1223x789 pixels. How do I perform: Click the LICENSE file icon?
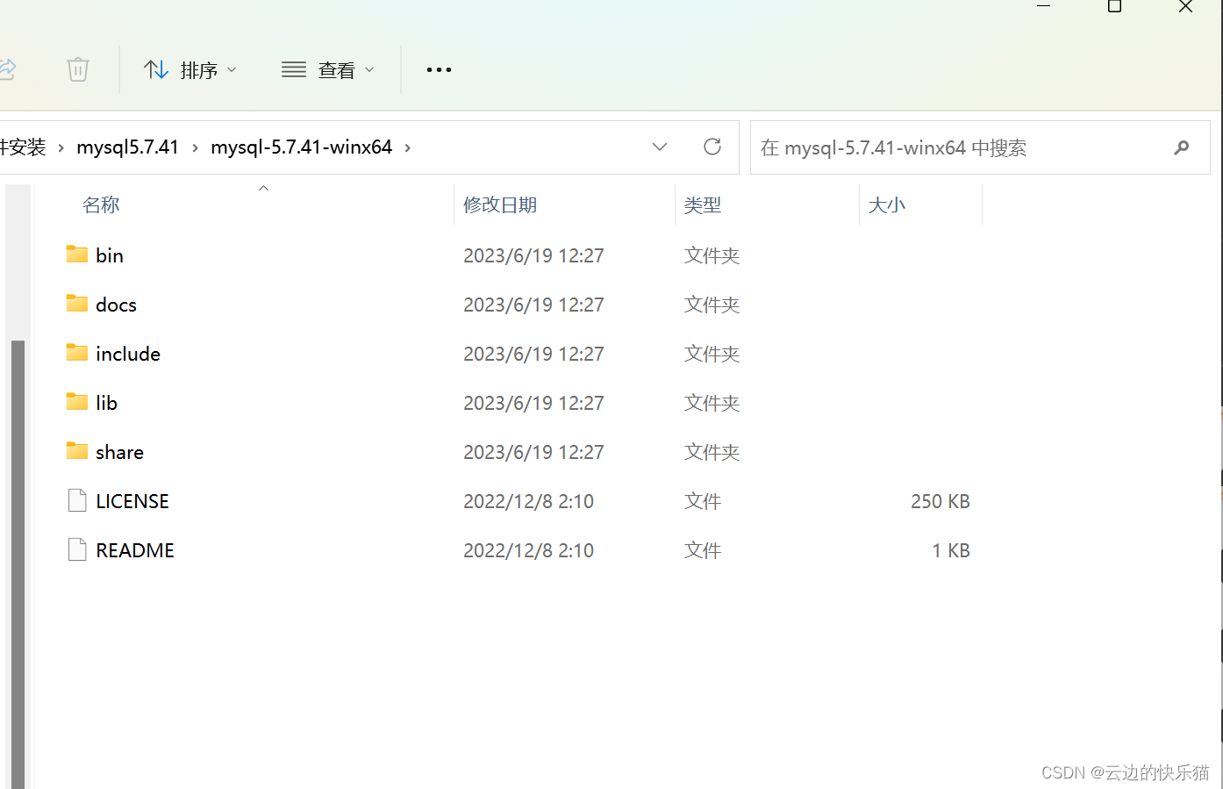pyautogui.click(x=76, y=500)
